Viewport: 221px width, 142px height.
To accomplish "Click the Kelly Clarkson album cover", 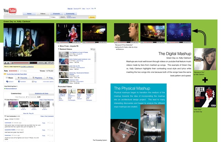I will (205, 59).
